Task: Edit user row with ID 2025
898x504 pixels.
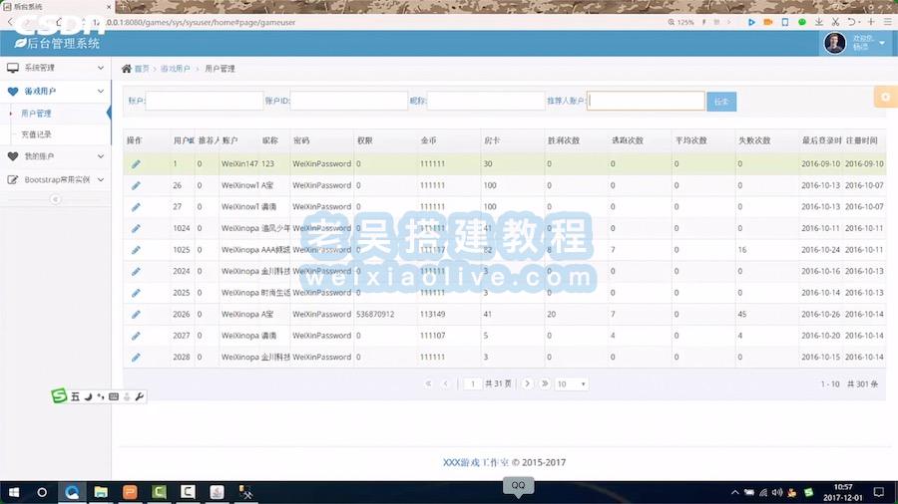Action: click(136, 293)
